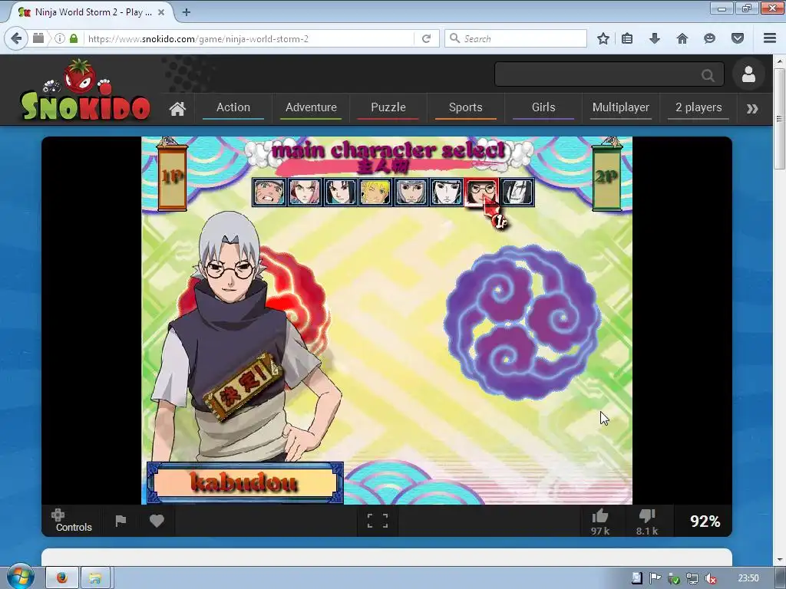The height and width of the screenshot is (589, 786).
Task: Open Firefox from the taskbar
Action: point(61,578)
